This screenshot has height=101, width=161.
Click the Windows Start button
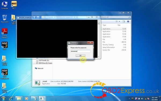coord(3,99)
